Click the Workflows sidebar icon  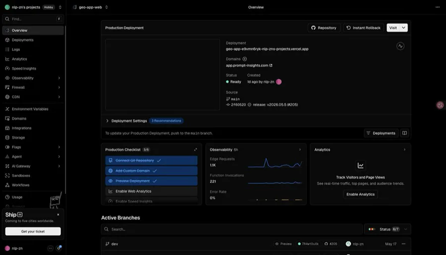7,185
